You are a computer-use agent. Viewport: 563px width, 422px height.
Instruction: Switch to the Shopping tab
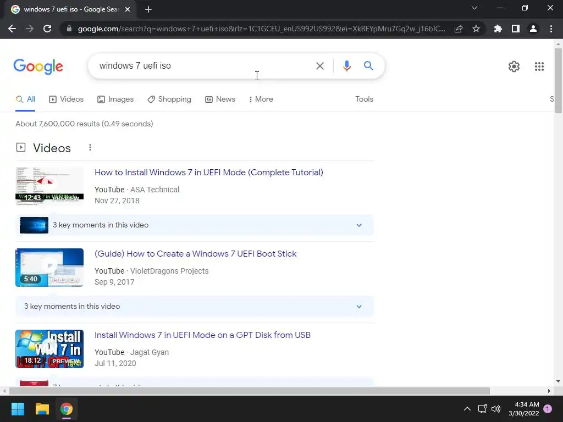(x=169, y=99)
